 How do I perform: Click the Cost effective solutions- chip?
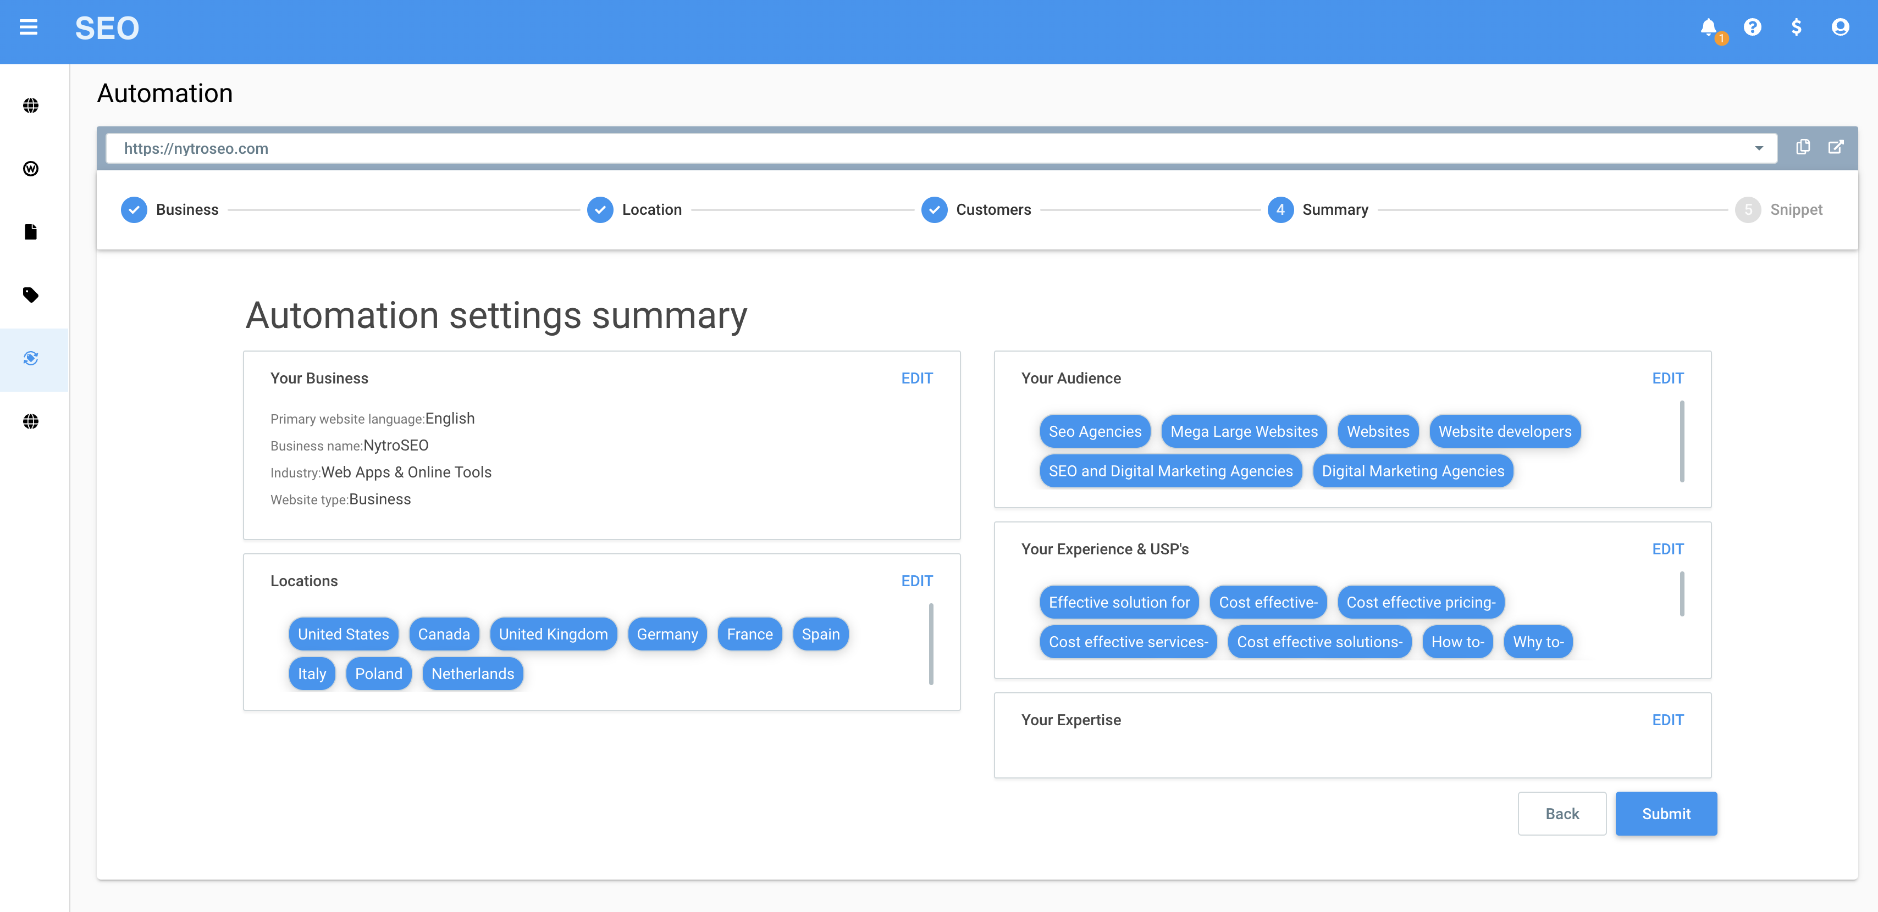pyautogui.click(x=1319, y=642)
